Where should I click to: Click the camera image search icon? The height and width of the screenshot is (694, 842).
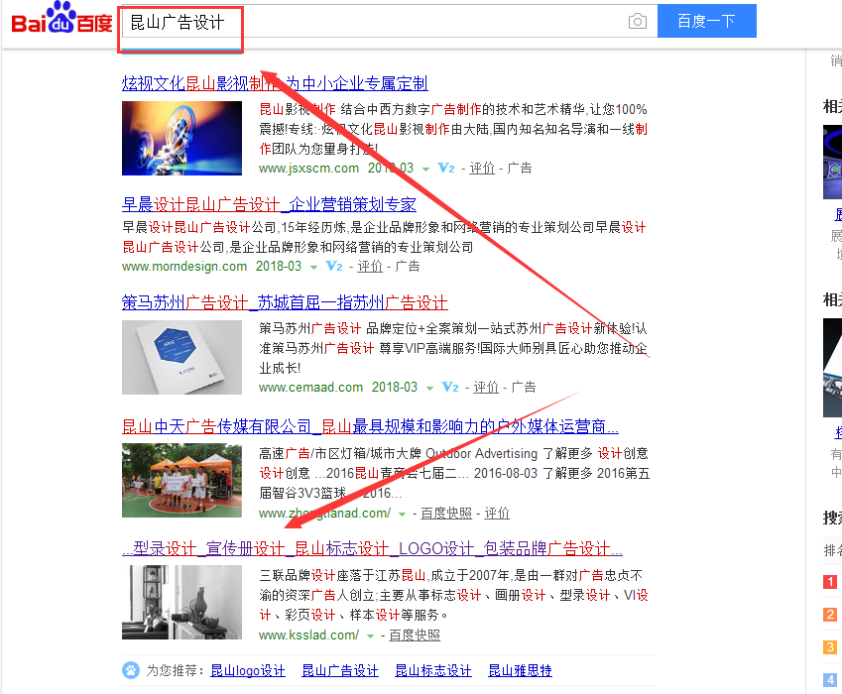coord(638,22)
